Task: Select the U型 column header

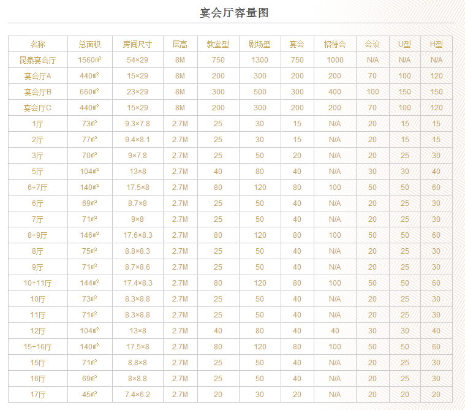Action: 404,44
